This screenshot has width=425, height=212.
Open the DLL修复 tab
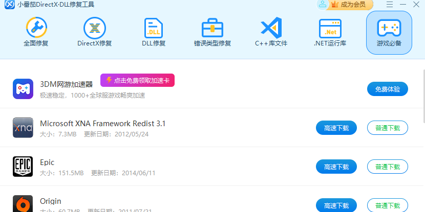[x=154, y=33]
